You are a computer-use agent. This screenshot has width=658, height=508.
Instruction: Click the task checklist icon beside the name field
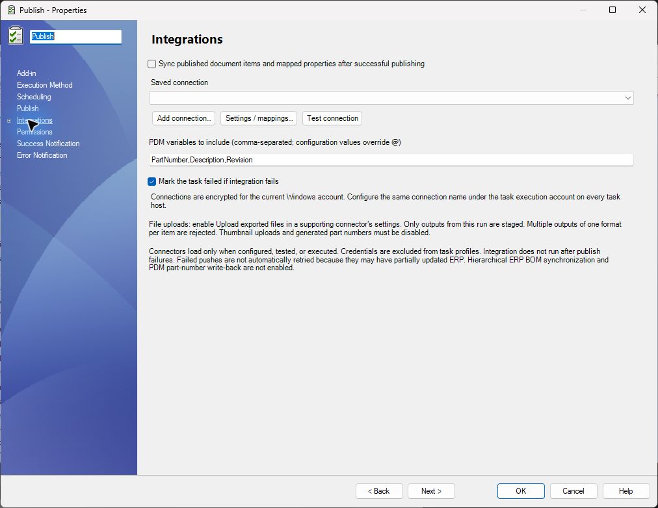[16, 35]
